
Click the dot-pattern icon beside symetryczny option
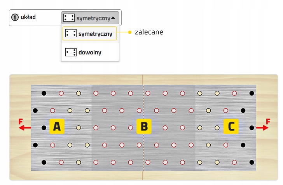[x=71, y=33]
